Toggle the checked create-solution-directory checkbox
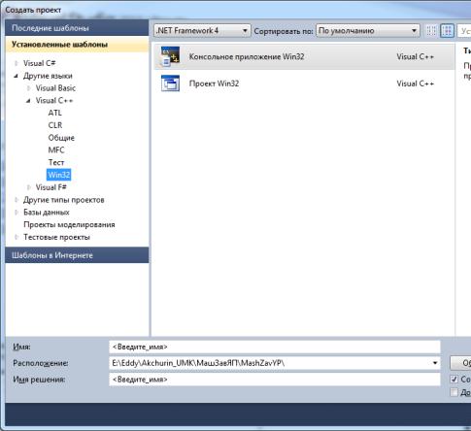The width and height of the screenshot is (471, 431). [454, 380]
